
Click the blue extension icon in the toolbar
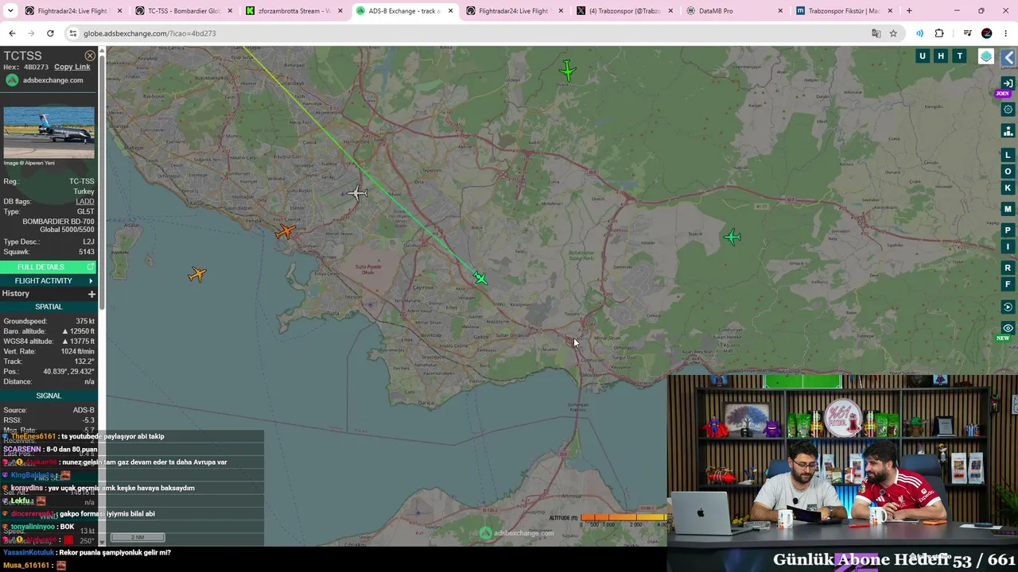coord(919,33)
